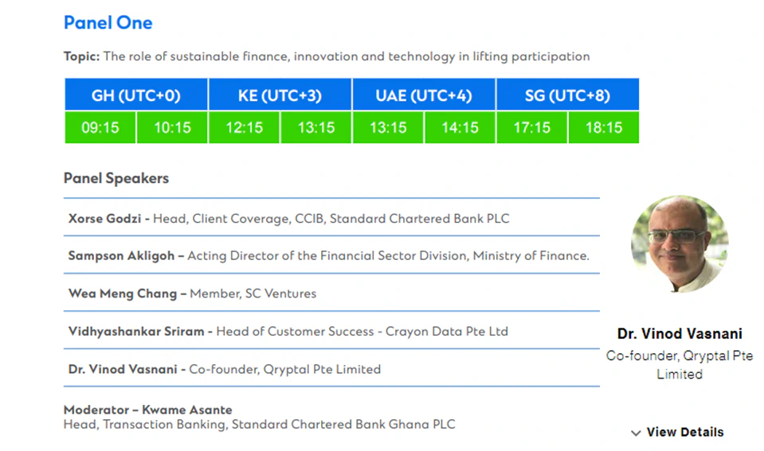Click the 18:15 Singapore end time cell
The width and height of the screenshot is (764, 451).
coord(603,128)
